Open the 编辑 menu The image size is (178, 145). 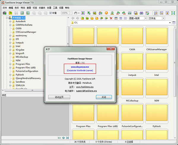11,8
